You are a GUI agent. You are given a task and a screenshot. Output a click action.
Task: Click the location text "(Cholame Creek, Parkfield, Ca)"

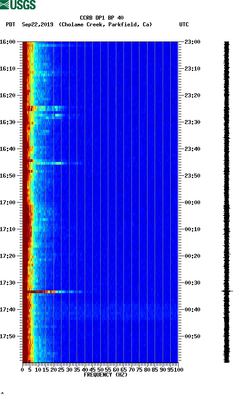[x=105, y=25]
